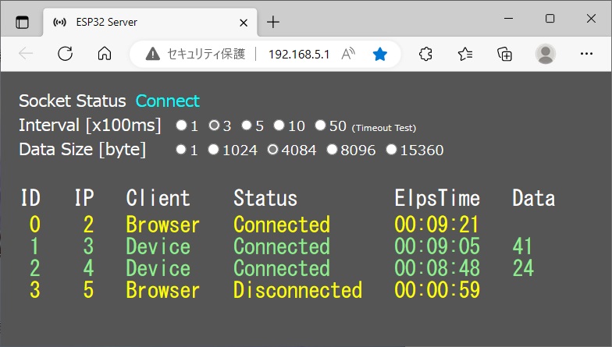Click the browser refresh button
The height and width of the screenshot is (347, 612).
pyautogui.click(x=66, y=54)
